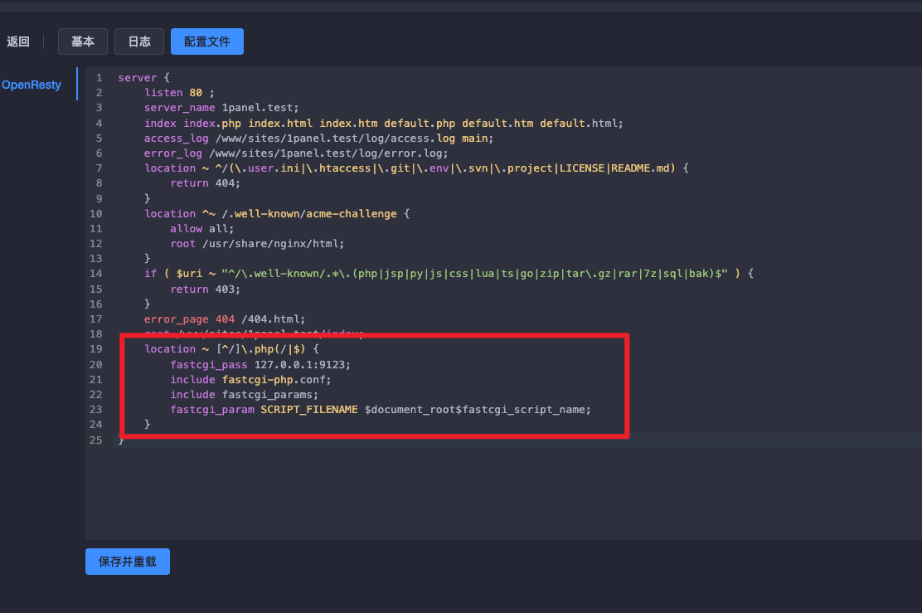The width and height of the screenshot is (922, 613).
Task: Click the fastcgi_param SCRIPT_FILENAME line
Action: tap(380, 409)
